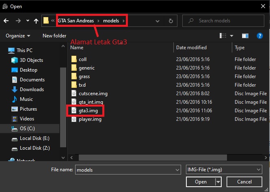Open Help with the question mark icon
The width and height of the screenshot is (270, 192).
(x=260, y=36)
